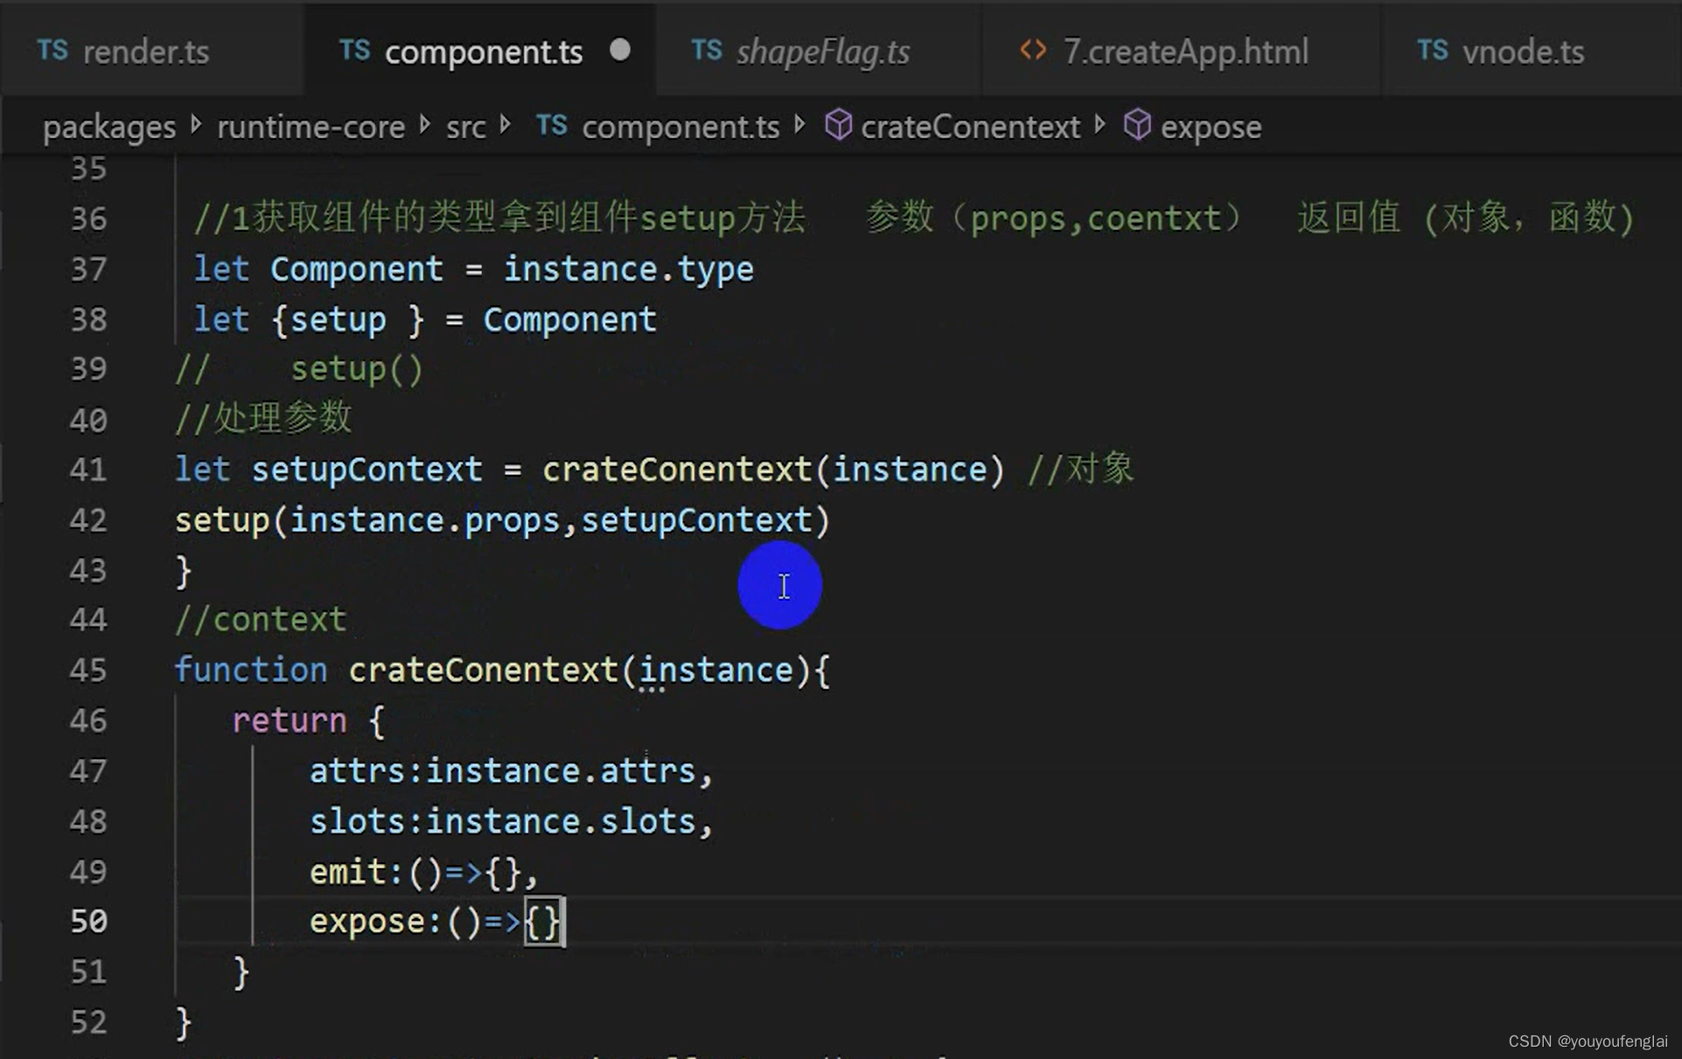Image resolution: width=1682 pixels, height=1059 pixels.
Task: Click line number 36 in the gutter
Action: tap(88, 219)
